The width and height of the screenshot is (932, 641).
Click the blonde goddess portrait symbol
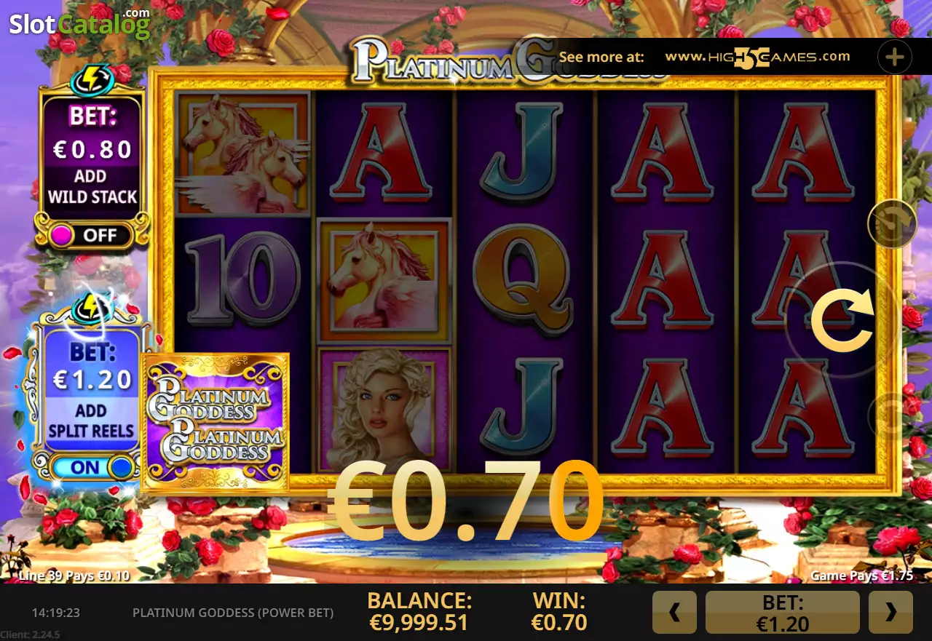pos(384,409)
